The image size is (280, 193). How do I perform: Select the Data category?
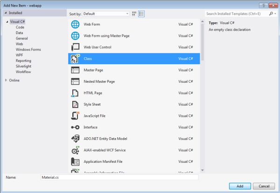[19, 33]
